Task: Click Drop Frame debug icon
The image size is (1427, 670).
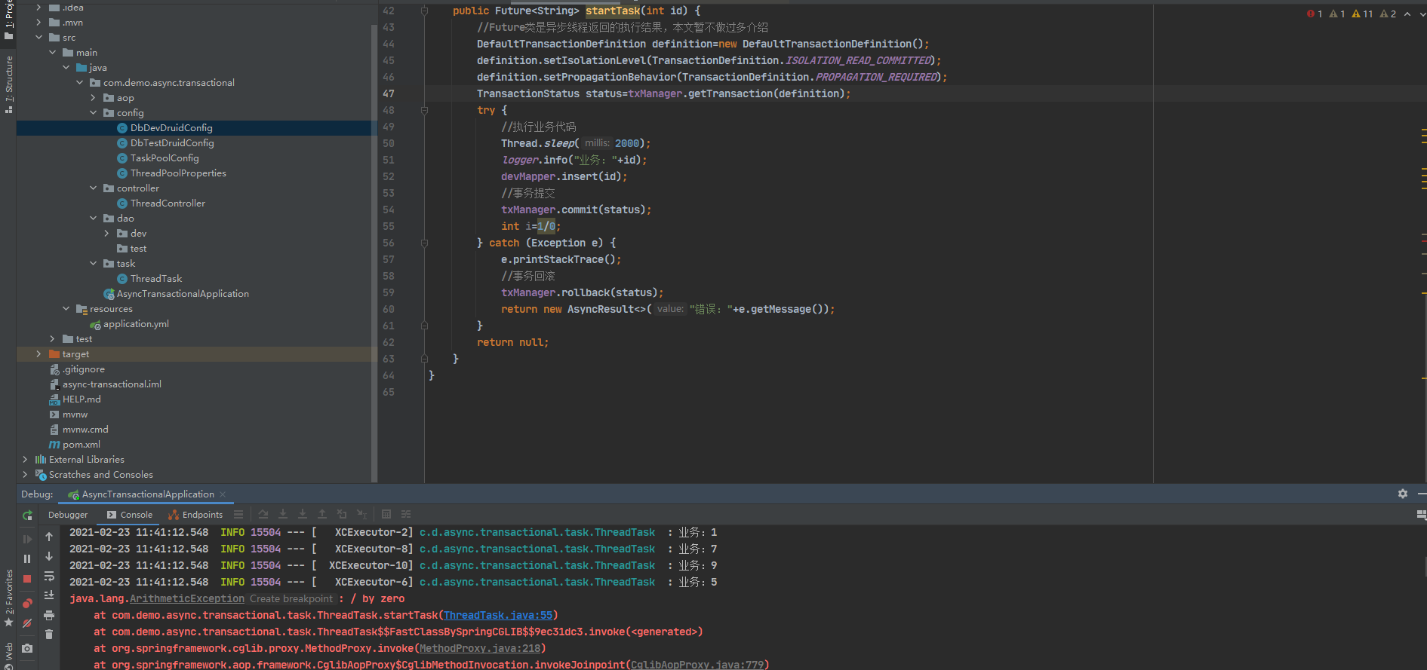Action: 342,515
